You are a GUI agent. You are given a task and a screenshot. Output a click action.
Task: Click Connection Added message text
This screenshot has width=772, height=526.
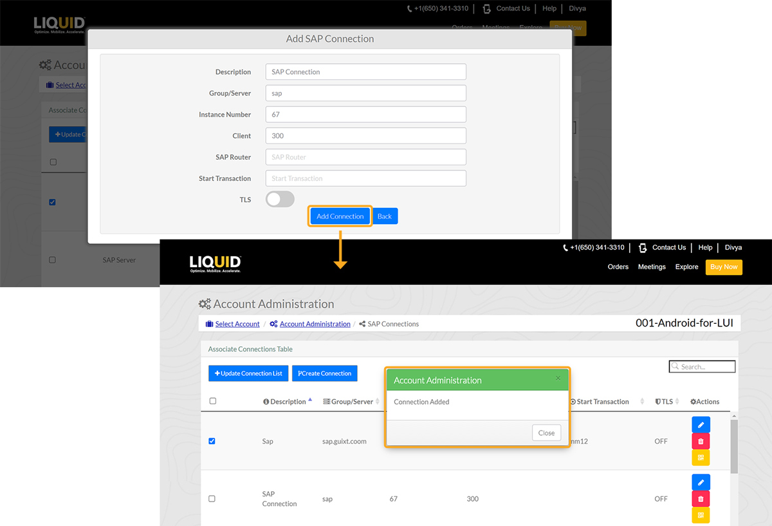point(421,402)
